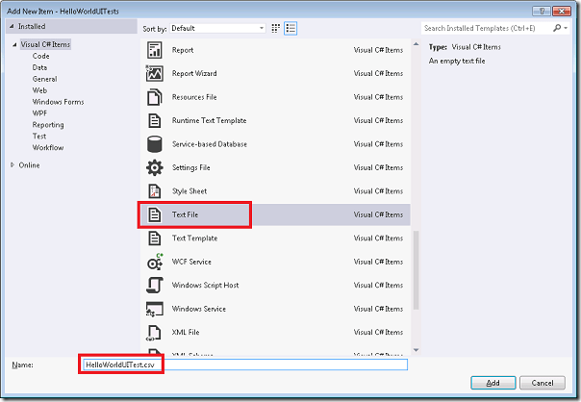The image size is (581, 402).
Task: Select the 'Text Template' name
Action: [195, 239]
